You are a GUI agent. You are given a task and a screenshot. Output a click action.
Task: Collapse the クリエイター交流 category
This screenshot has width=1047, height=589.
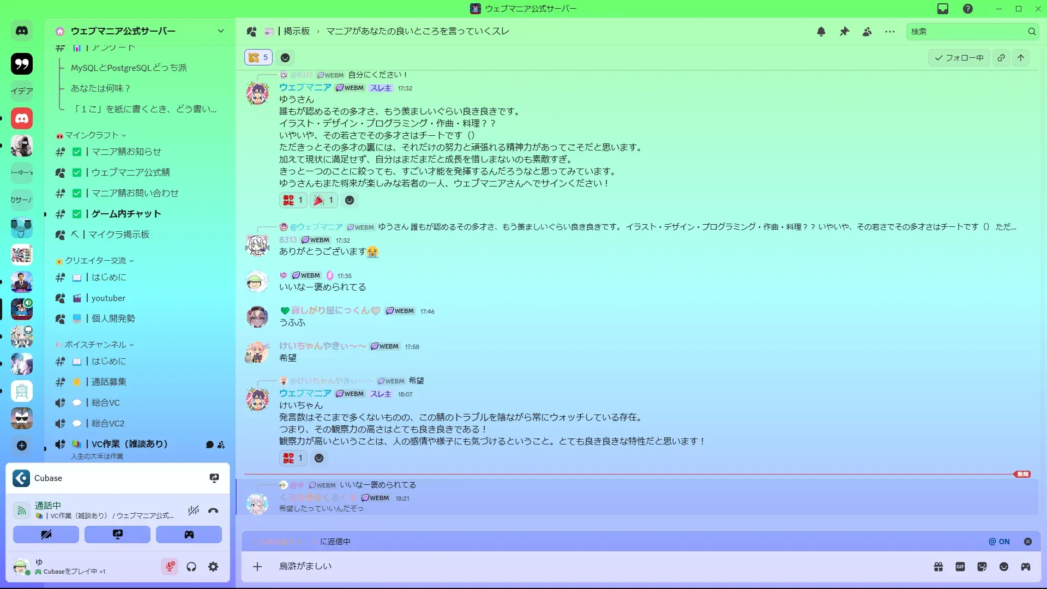coord(95,261)
